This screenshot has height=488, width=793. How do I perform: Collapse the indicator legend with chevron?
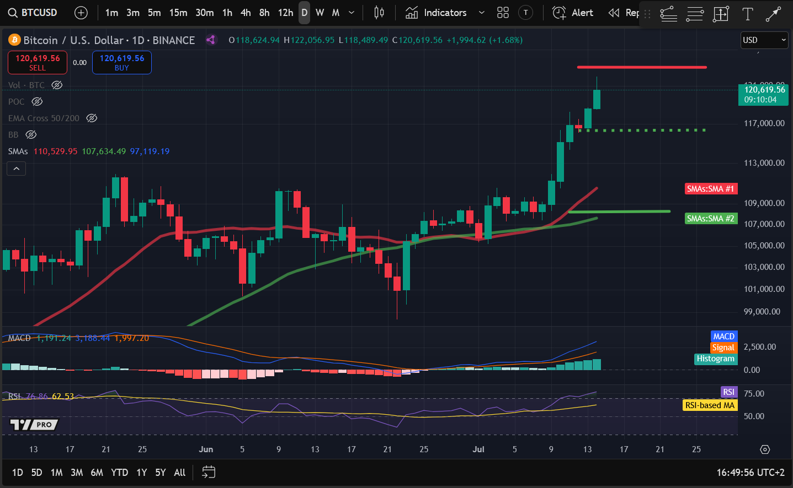click(x=17, y=169)
